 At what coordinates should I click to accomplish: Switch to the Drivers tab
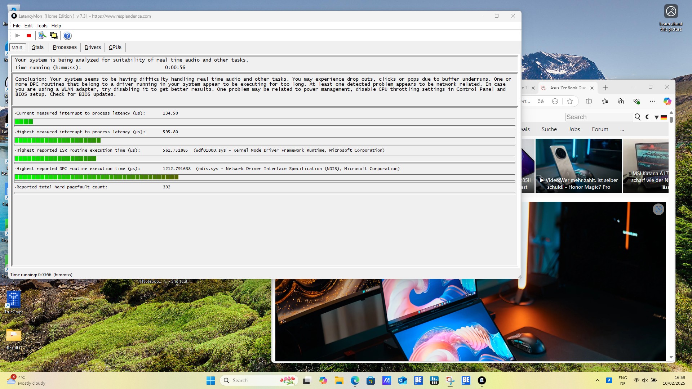tap(93, 47)
